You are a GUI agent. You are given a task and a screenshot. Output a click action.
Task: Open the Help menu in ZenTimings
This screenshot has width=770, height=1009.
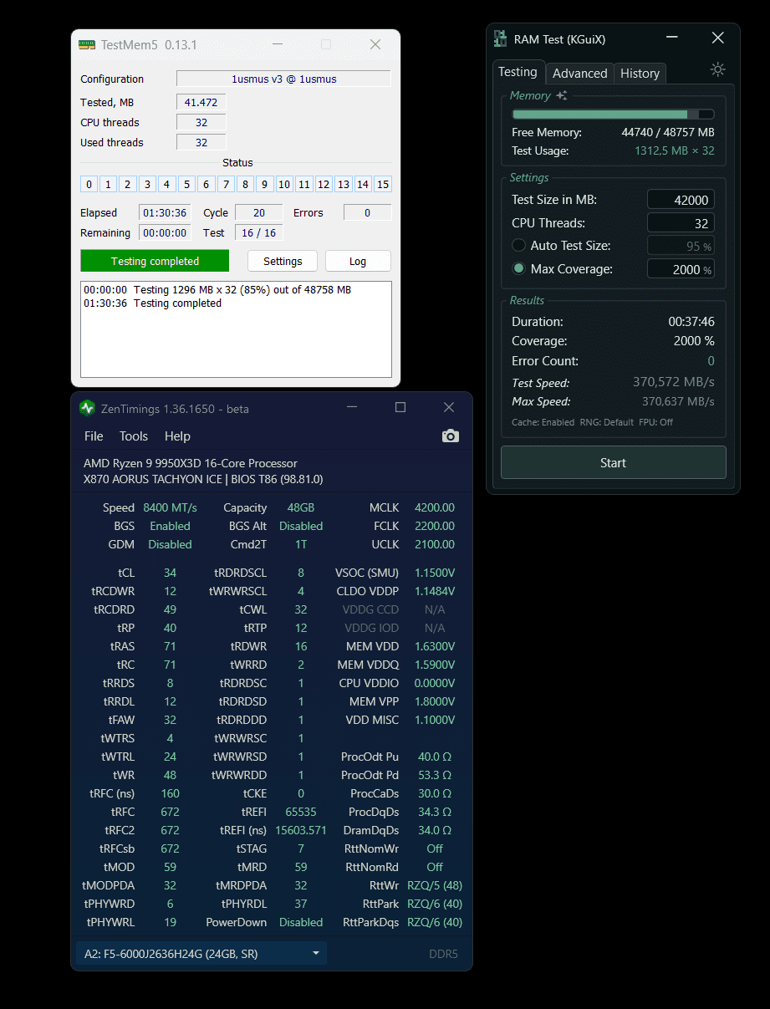[x=177, y=436]
